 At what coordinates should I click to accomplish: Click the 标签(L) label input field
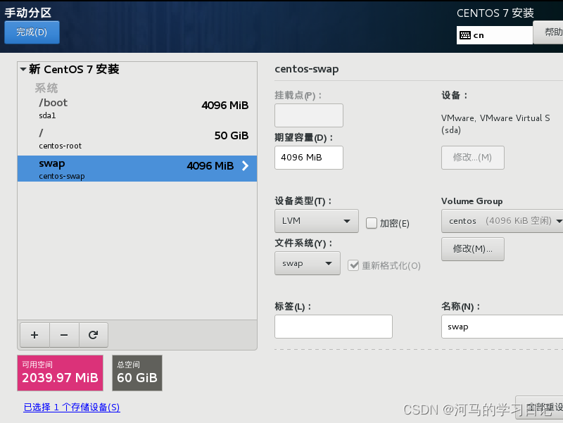[x=333, y=327]
